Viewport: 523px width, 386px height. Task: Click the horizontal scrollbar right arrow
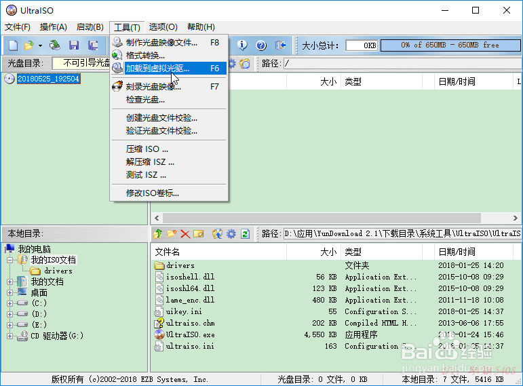(x=515, y=218)
